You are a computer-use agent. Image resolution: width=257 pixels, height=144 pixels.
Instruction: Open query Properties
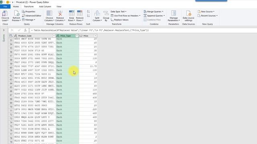tap(29, 12)
